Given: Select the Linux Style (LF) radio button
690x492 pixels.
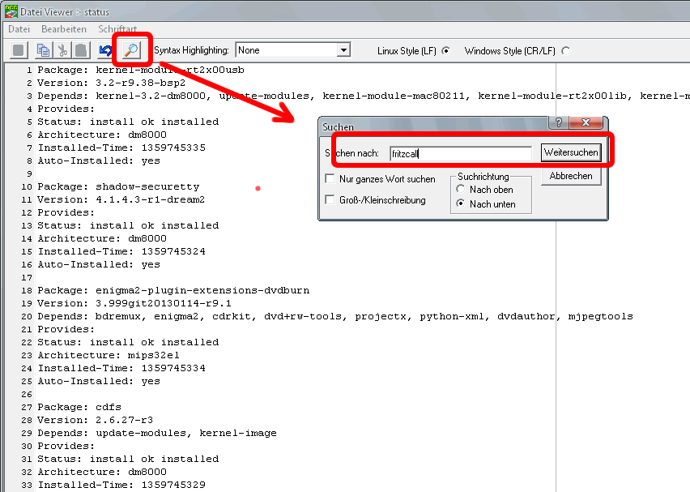Looking at the screenshot, I should coord(445,50).
